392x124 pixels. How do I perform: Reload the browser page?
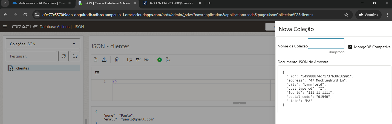[25, 15]
